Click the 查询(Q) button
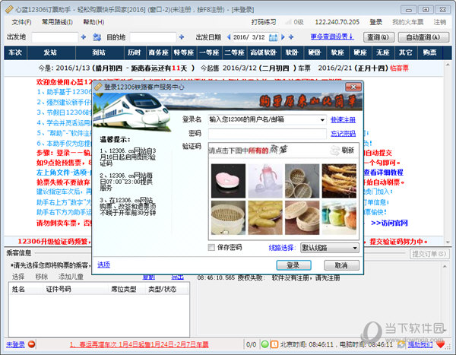This screenshot has height=355, width=456. pyautogui.click(x=378, y=37)
